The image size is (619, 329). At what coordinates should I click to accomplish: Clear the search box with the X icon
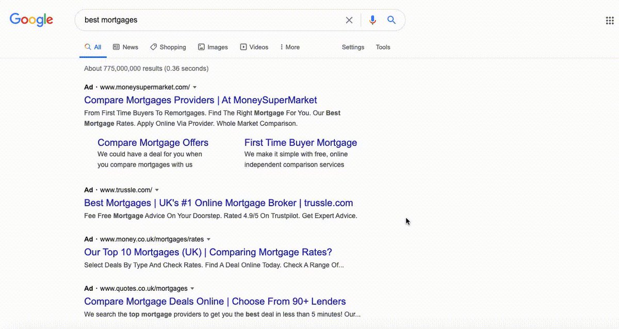tap(349, 20)
